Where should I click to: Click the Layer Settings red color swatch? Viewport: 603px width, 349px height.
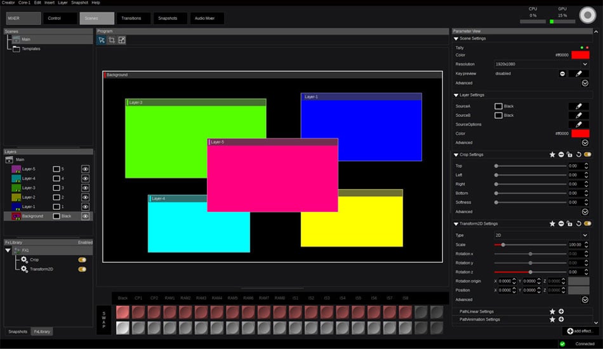pyautogui.click(x=580, y=133)
